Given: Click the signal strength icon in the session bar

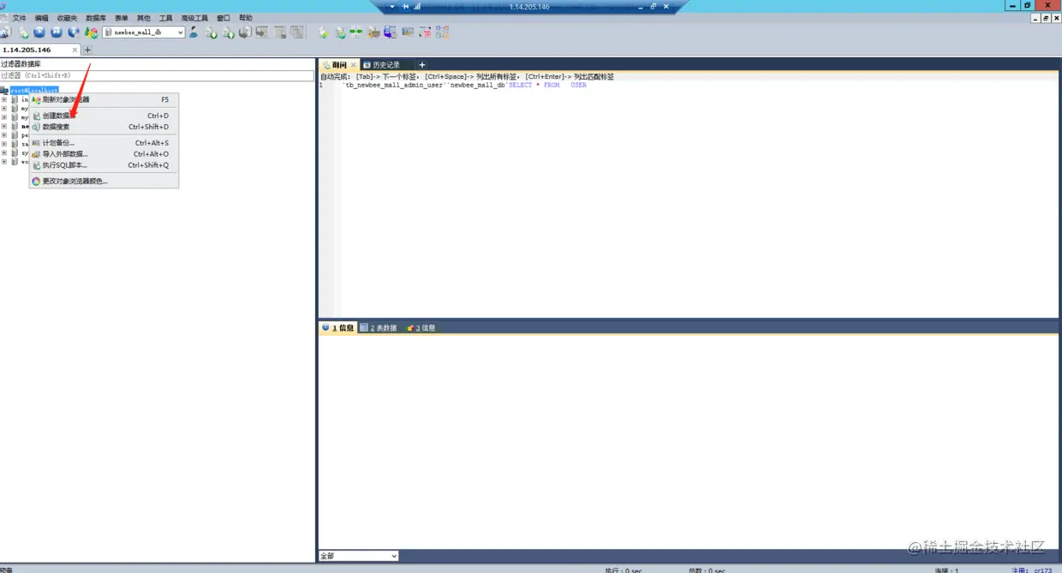Looking at the screenshot, I should (417, 6).
